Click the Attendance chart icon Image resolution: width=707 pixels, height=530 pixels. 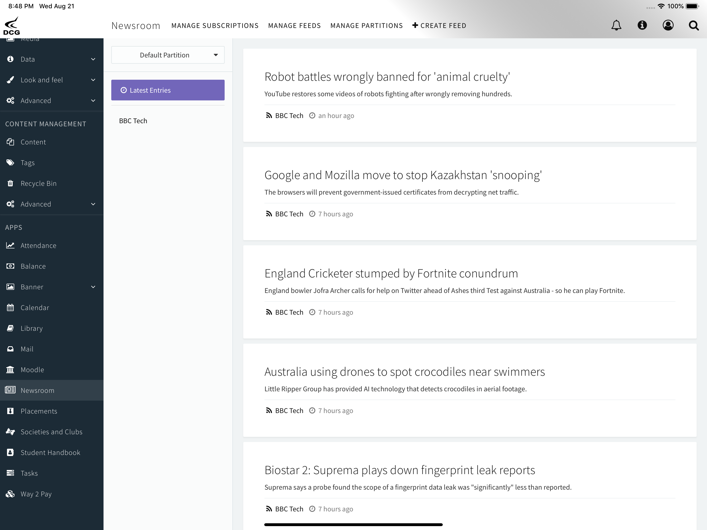(x=10, y=246)
